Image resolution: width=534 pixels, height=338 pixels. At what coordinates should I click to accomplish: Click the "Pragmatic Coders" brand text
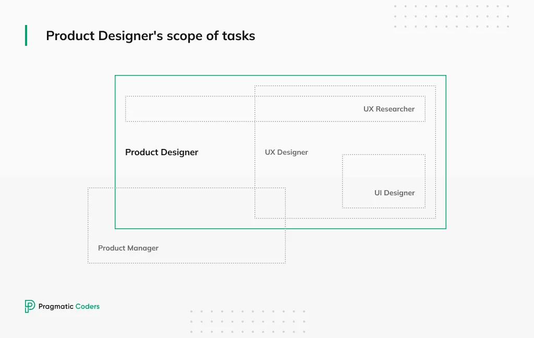[69, 307]
